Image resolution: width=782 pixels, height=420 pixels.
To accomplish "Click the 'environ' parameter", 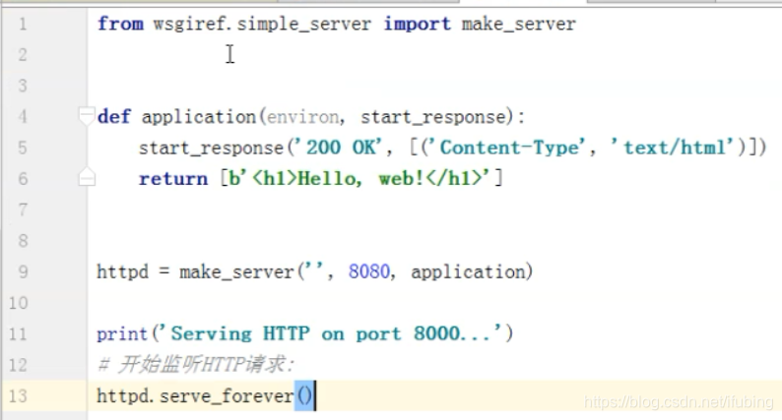I will (302, 117).
